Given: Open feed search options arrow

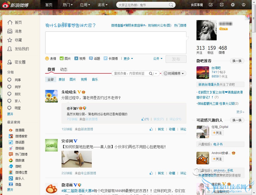Looking at the screenshot, I should pyautogui.click(x=156, y=74).
